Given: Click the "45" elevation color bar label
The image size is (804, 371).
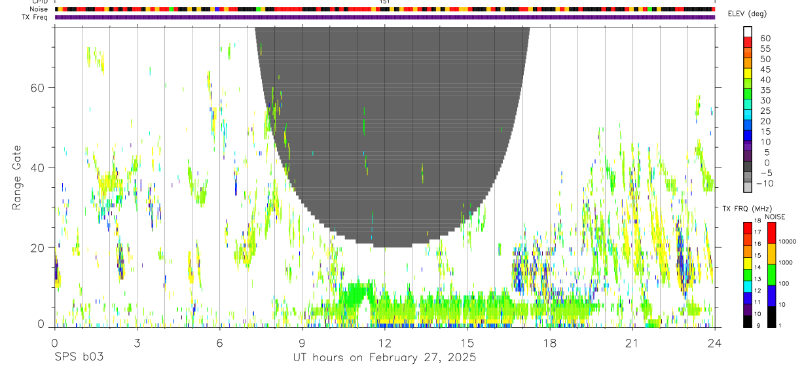Looking at the screenshot, I should [765, 69].
